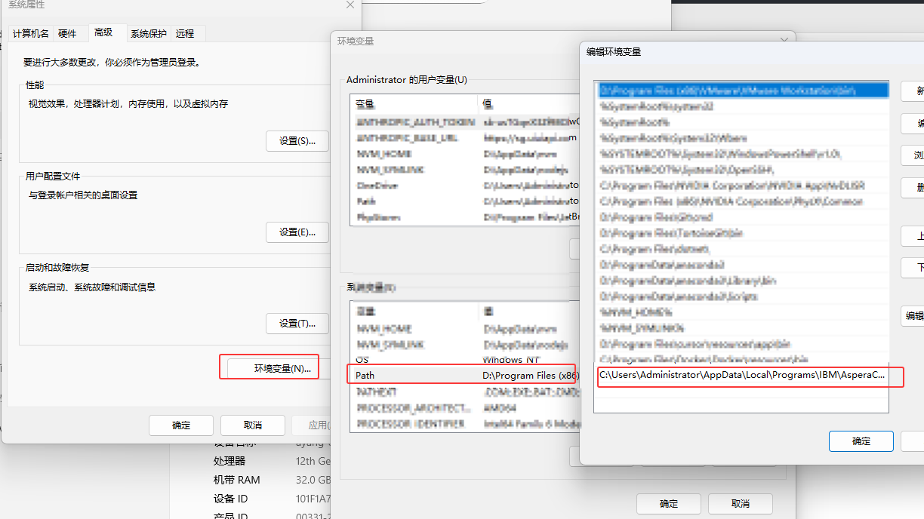Image resolution: width=924 pixels, height=519 pixels.
Task: Select the 系统保护 tab
Action: (x=149, y=33)
